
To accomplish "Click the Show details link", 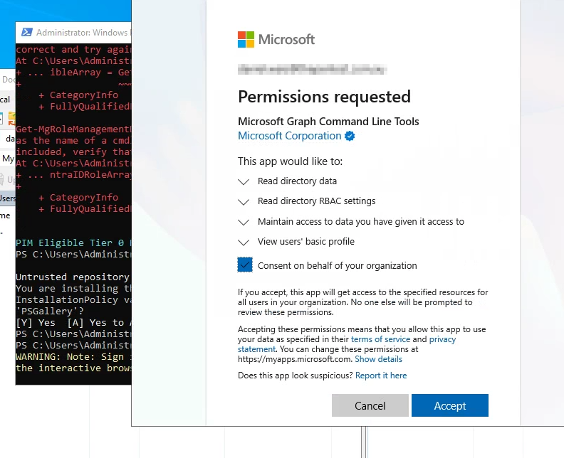I will (378, 359).
